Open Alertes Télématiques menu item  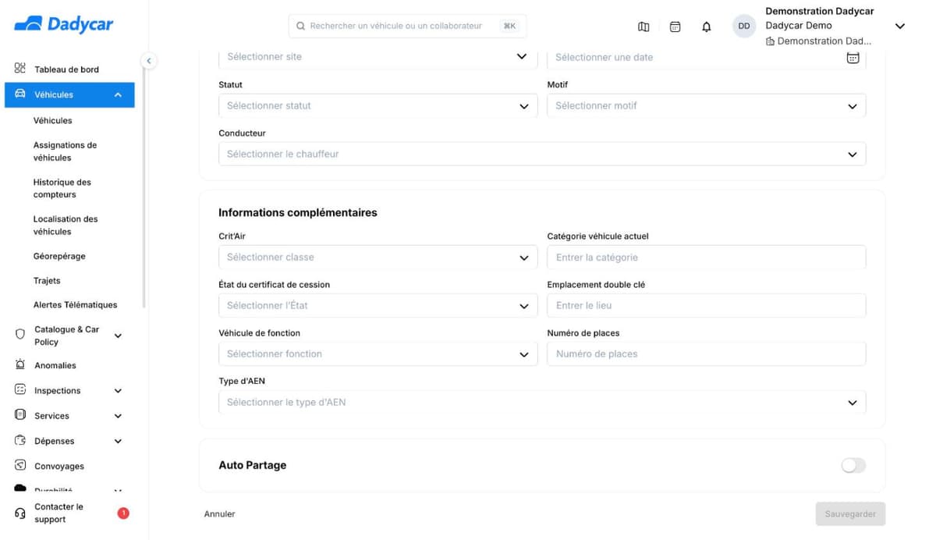[x=75, y=304]
